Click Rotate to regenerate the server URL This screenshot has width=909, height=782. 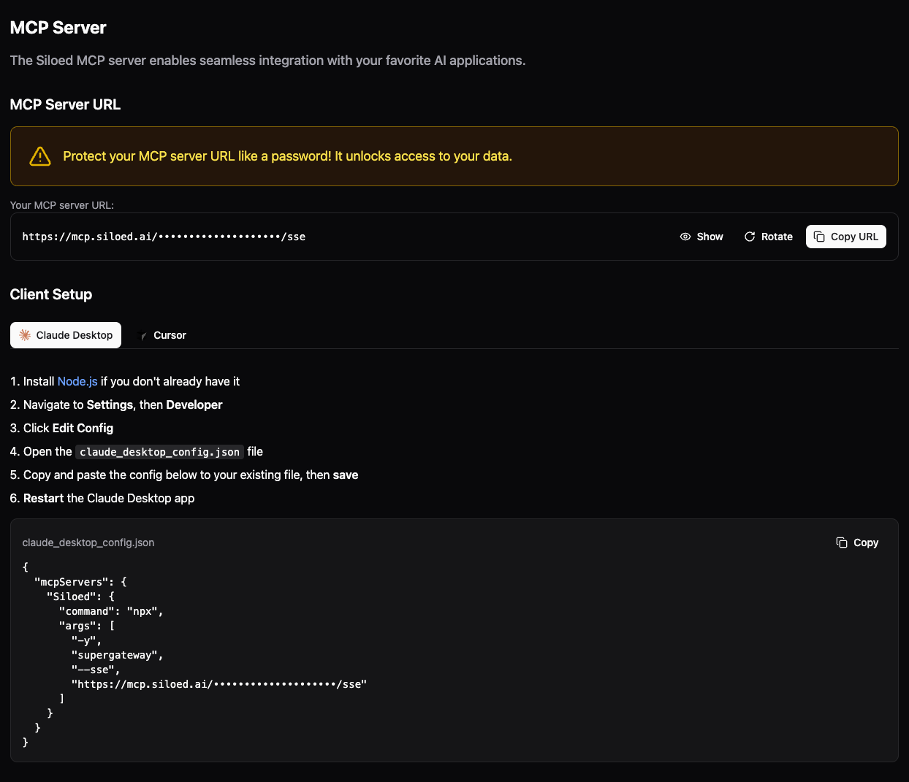(768, 237)
